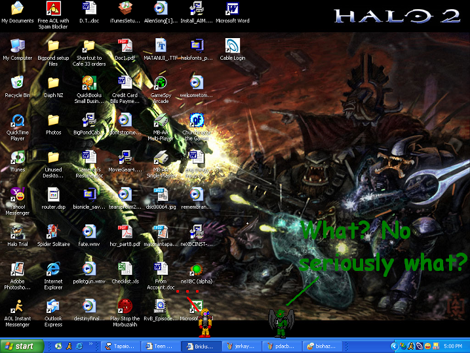Open the RvB_Episode video file
470x353 pixels.
(161, 306)
